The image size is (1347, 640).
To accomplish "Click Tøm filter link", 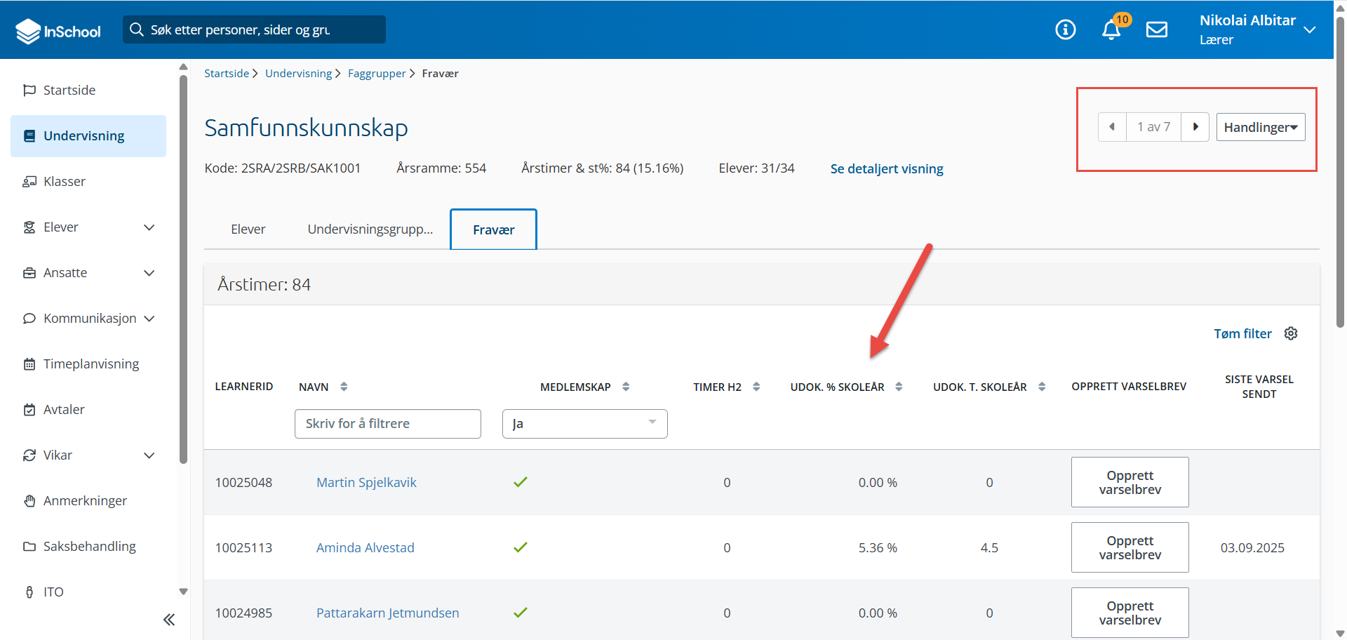I will 1242,333.
